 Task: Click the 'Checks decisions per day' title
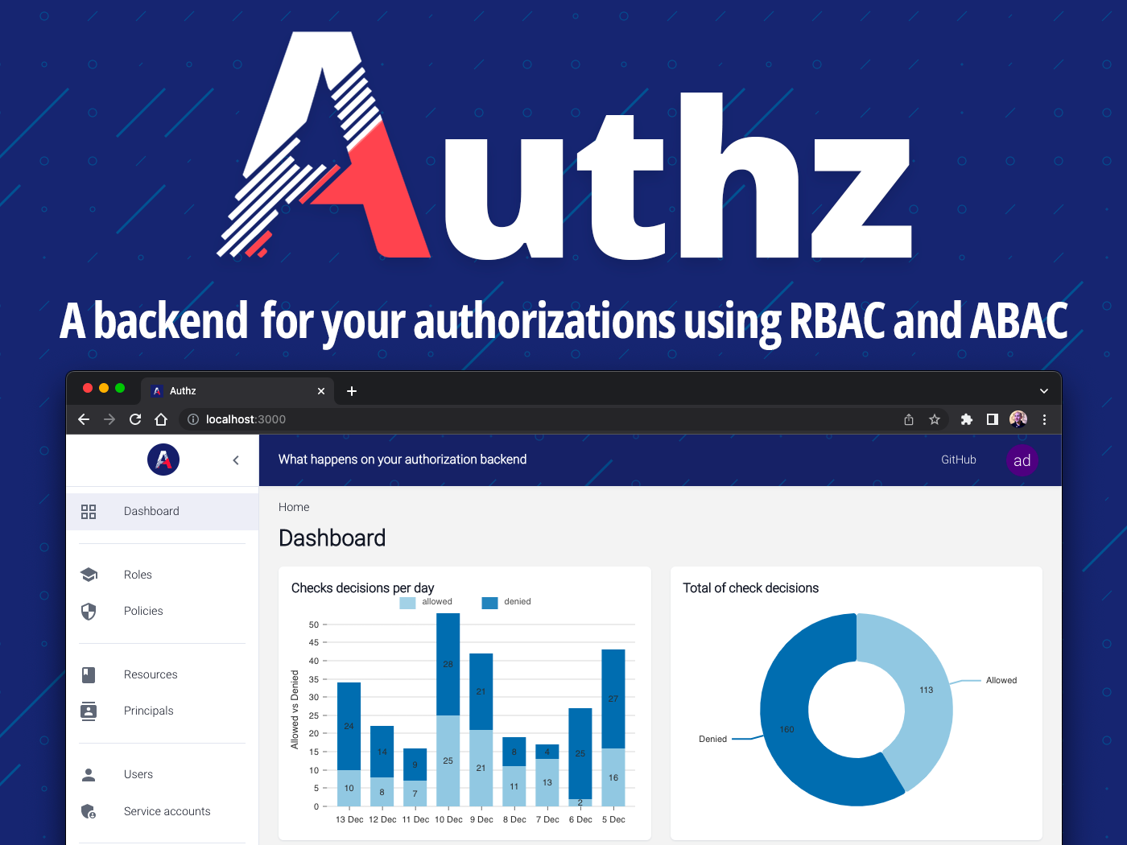tap(362, 588)
